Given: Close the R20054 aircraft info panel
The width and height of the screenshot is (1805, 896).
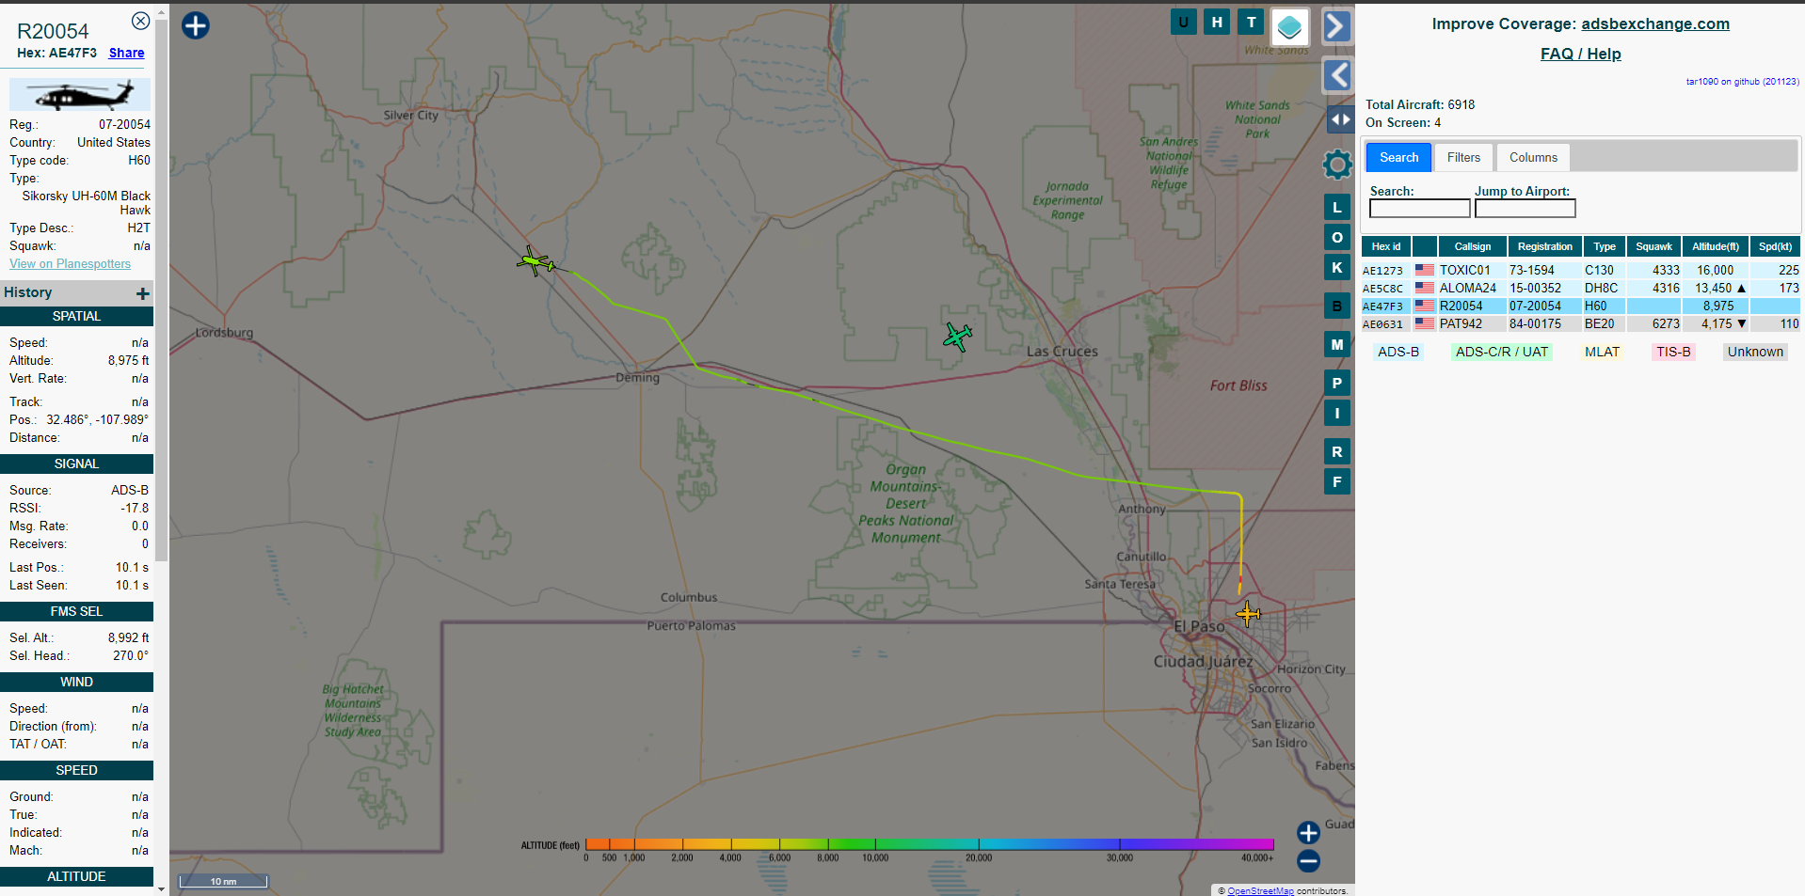Looking at the screenshot, I should [x=140, y=21].
